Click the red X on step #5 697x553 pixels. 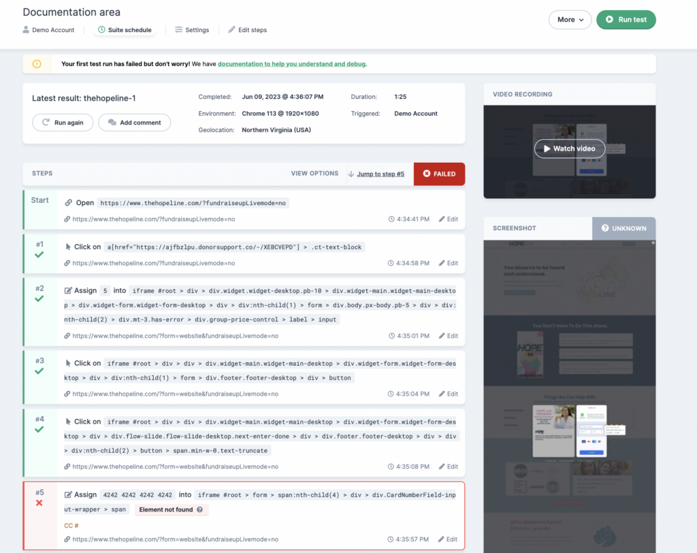coord(39,503)
